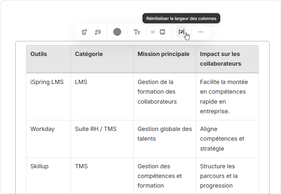
Task: Reset the column widths
Action: (182, 32)
